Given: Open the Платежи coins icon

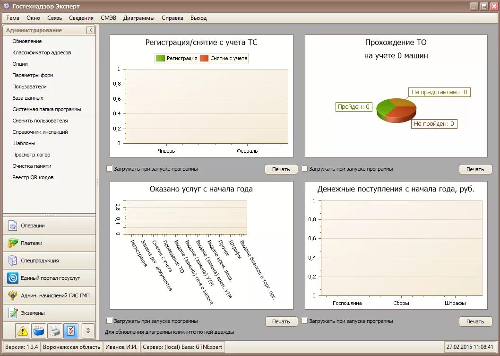Looking at the screenshot, I should pos(13,243).
